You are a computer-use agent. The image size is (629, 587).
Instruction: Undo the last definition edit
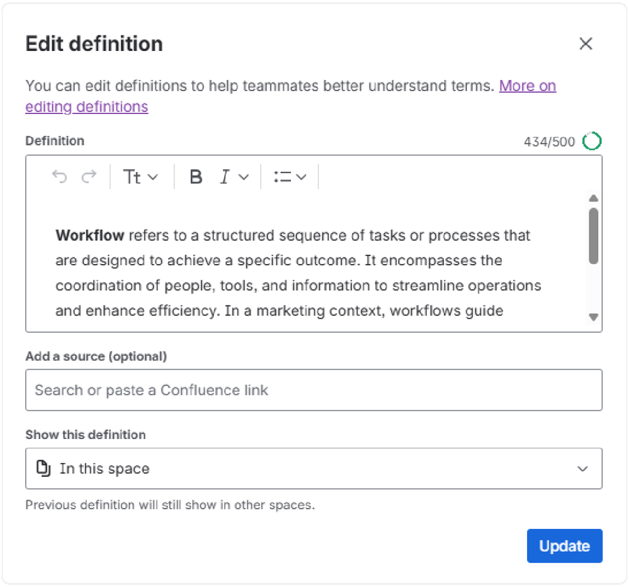point(59,178)
